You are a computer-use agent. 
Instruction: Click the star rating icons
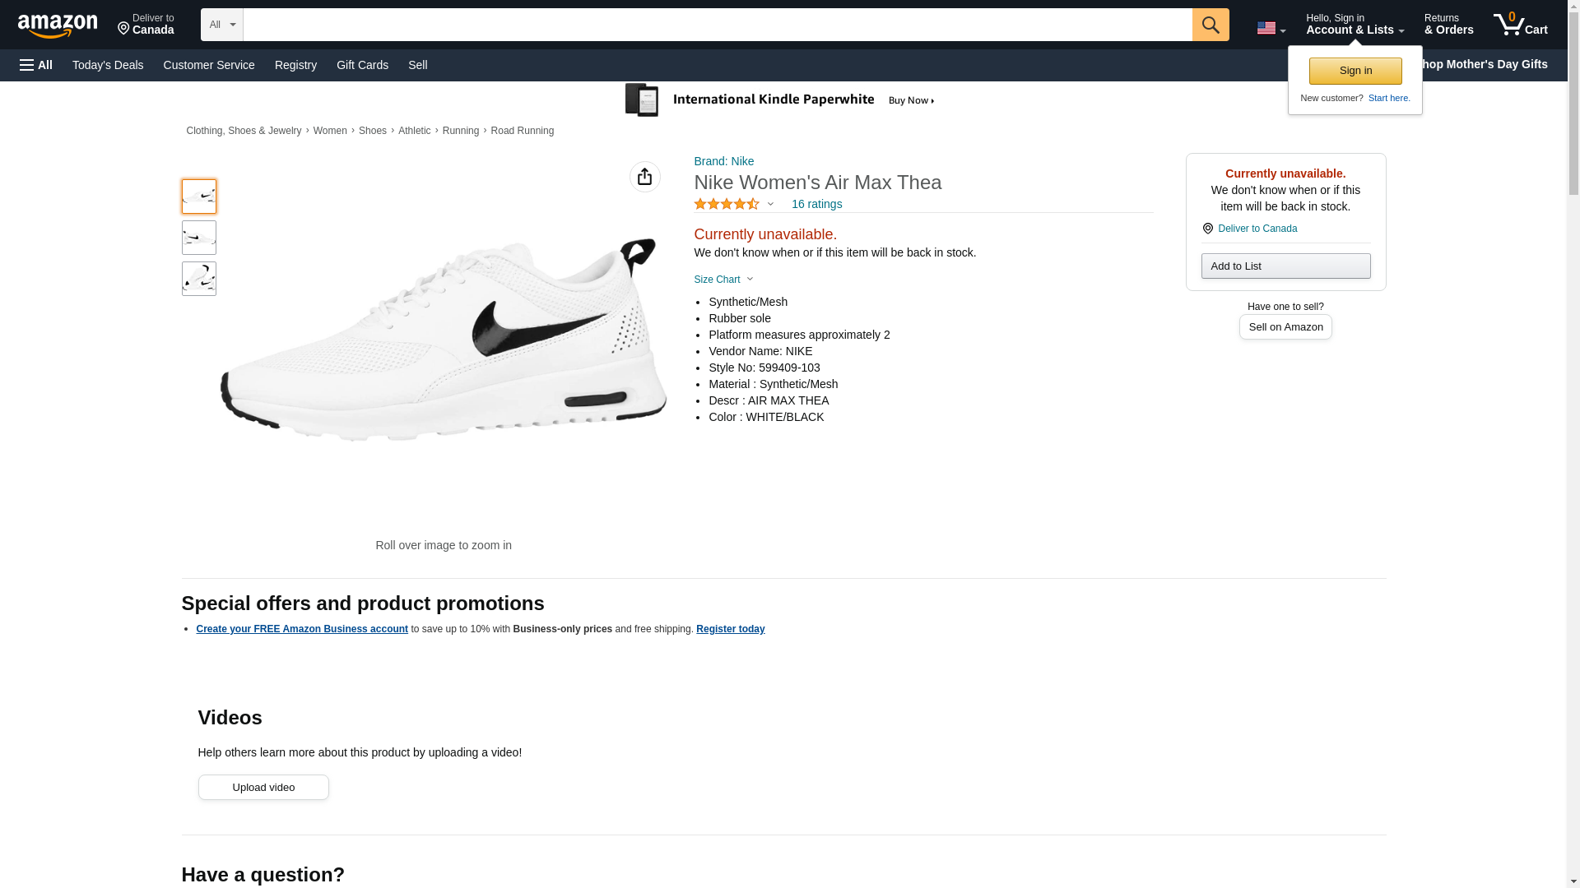[x=727, y=204]
